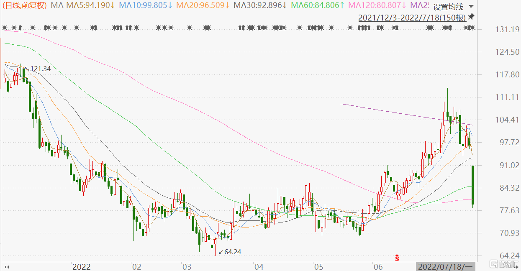Select the truncated MA2 indicator label
521x271 pixels.
tap(419, 5)
